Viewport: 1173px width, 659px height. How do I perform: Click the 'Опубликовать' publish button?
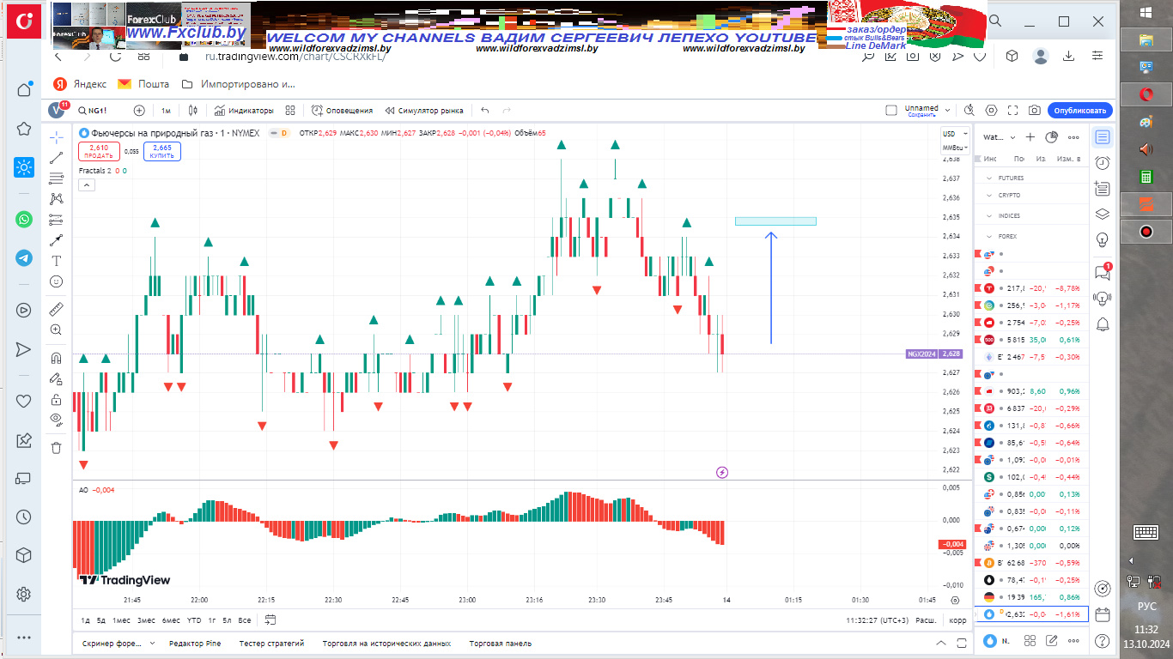click(1080, 111)
